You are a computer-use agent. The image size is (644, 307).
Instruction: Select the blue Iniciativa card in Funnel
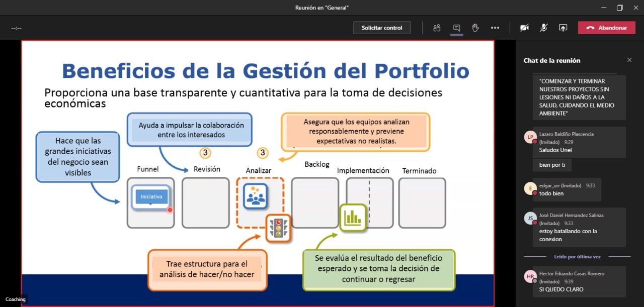[x=151, y=197]
